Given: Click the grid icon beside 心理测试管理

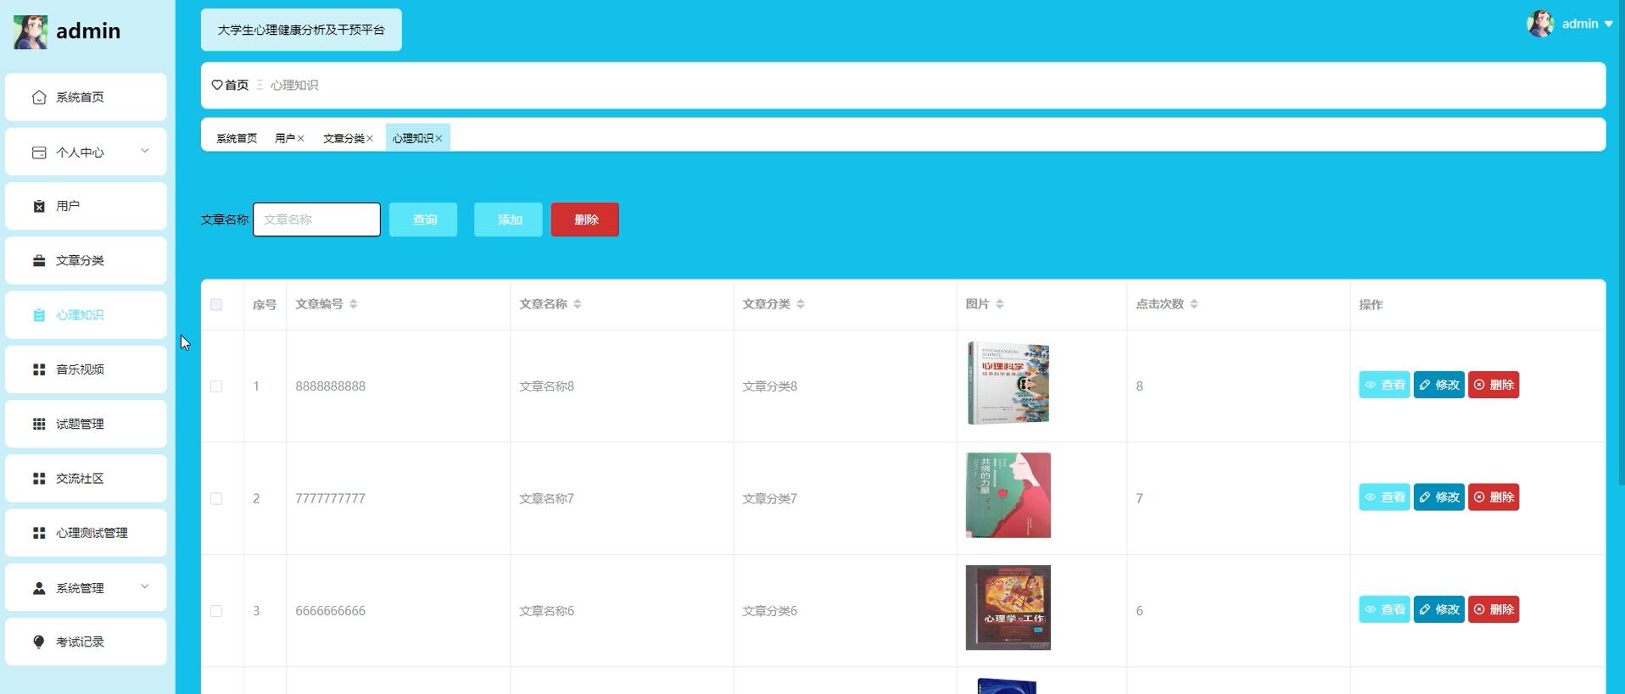Looking at the screenshot, I should click(x=39, y=533).
